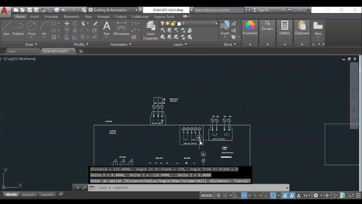
Task: Click the MODEL space button
Action: click(207, 195)
